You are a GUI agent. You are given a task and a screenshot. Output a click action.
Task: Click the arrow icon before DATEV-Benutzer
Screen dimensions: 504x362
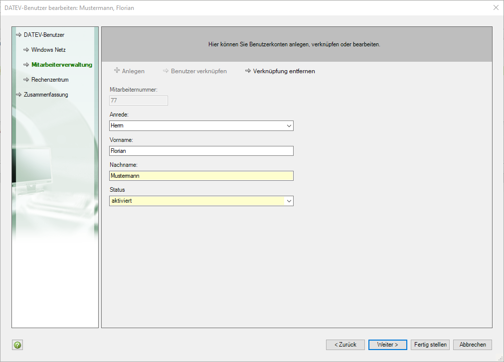pos(18,35)
